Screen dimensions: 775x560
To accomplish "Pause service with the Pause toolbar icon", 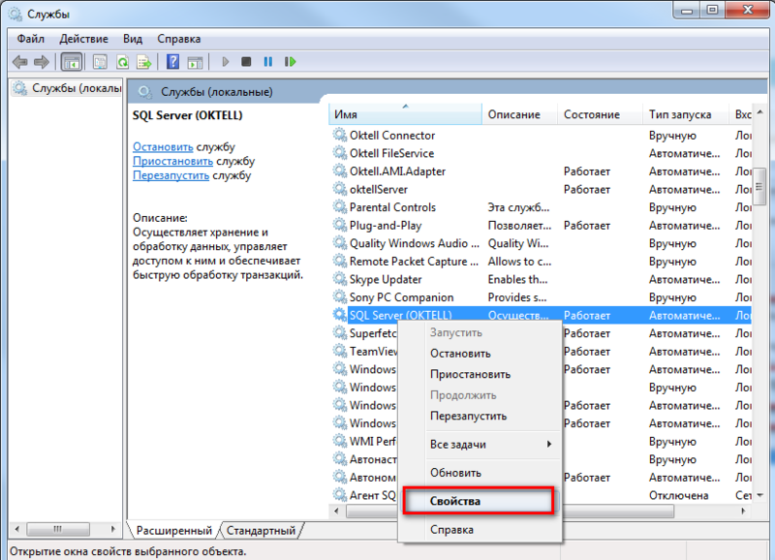I will [268, 62].
